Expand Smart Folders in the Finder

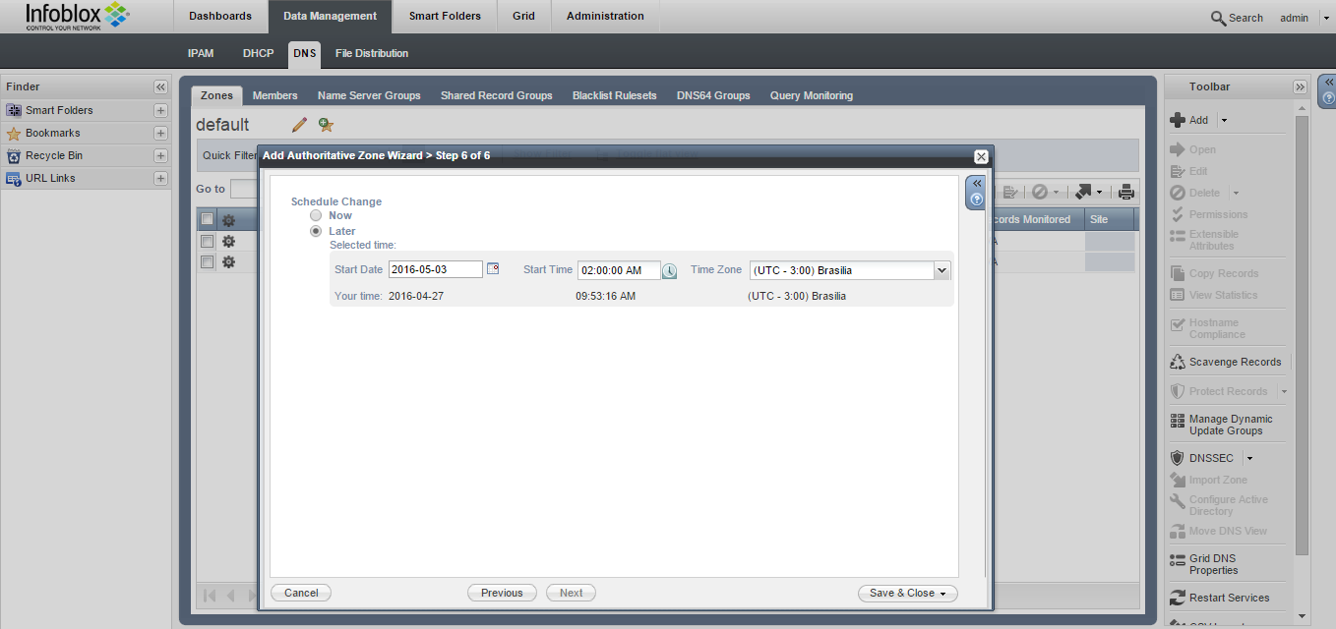point(160,110)
